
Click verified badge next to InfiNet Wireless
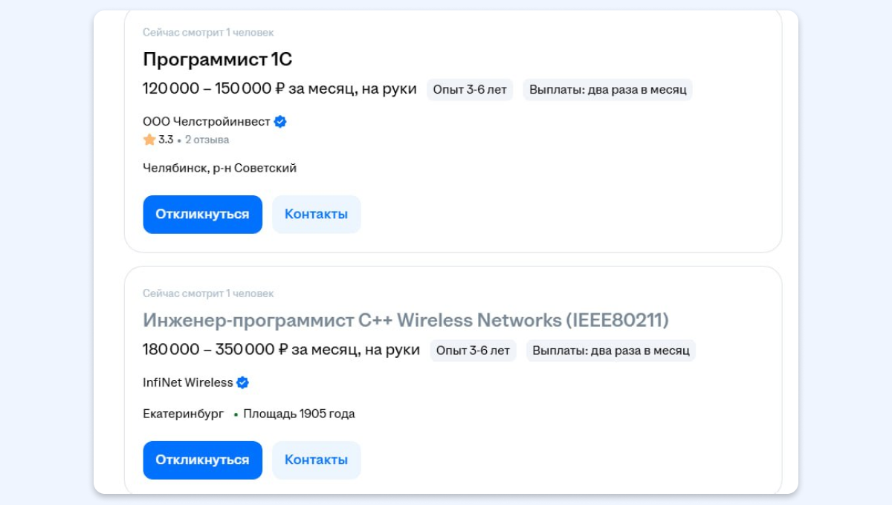(243, 383)
